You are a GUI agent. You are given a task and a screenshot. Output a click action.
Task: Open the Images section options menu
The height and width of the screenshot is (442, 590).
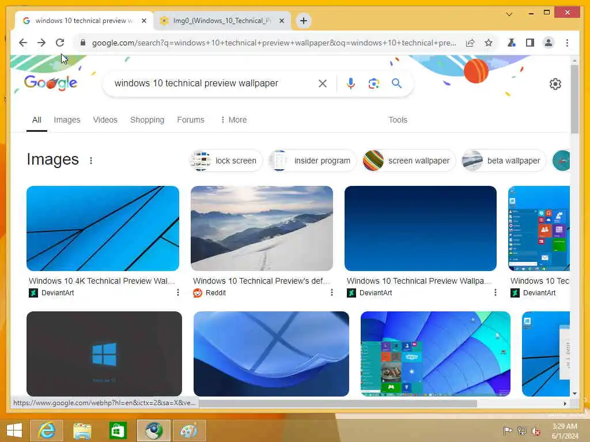tap(90, 161)
